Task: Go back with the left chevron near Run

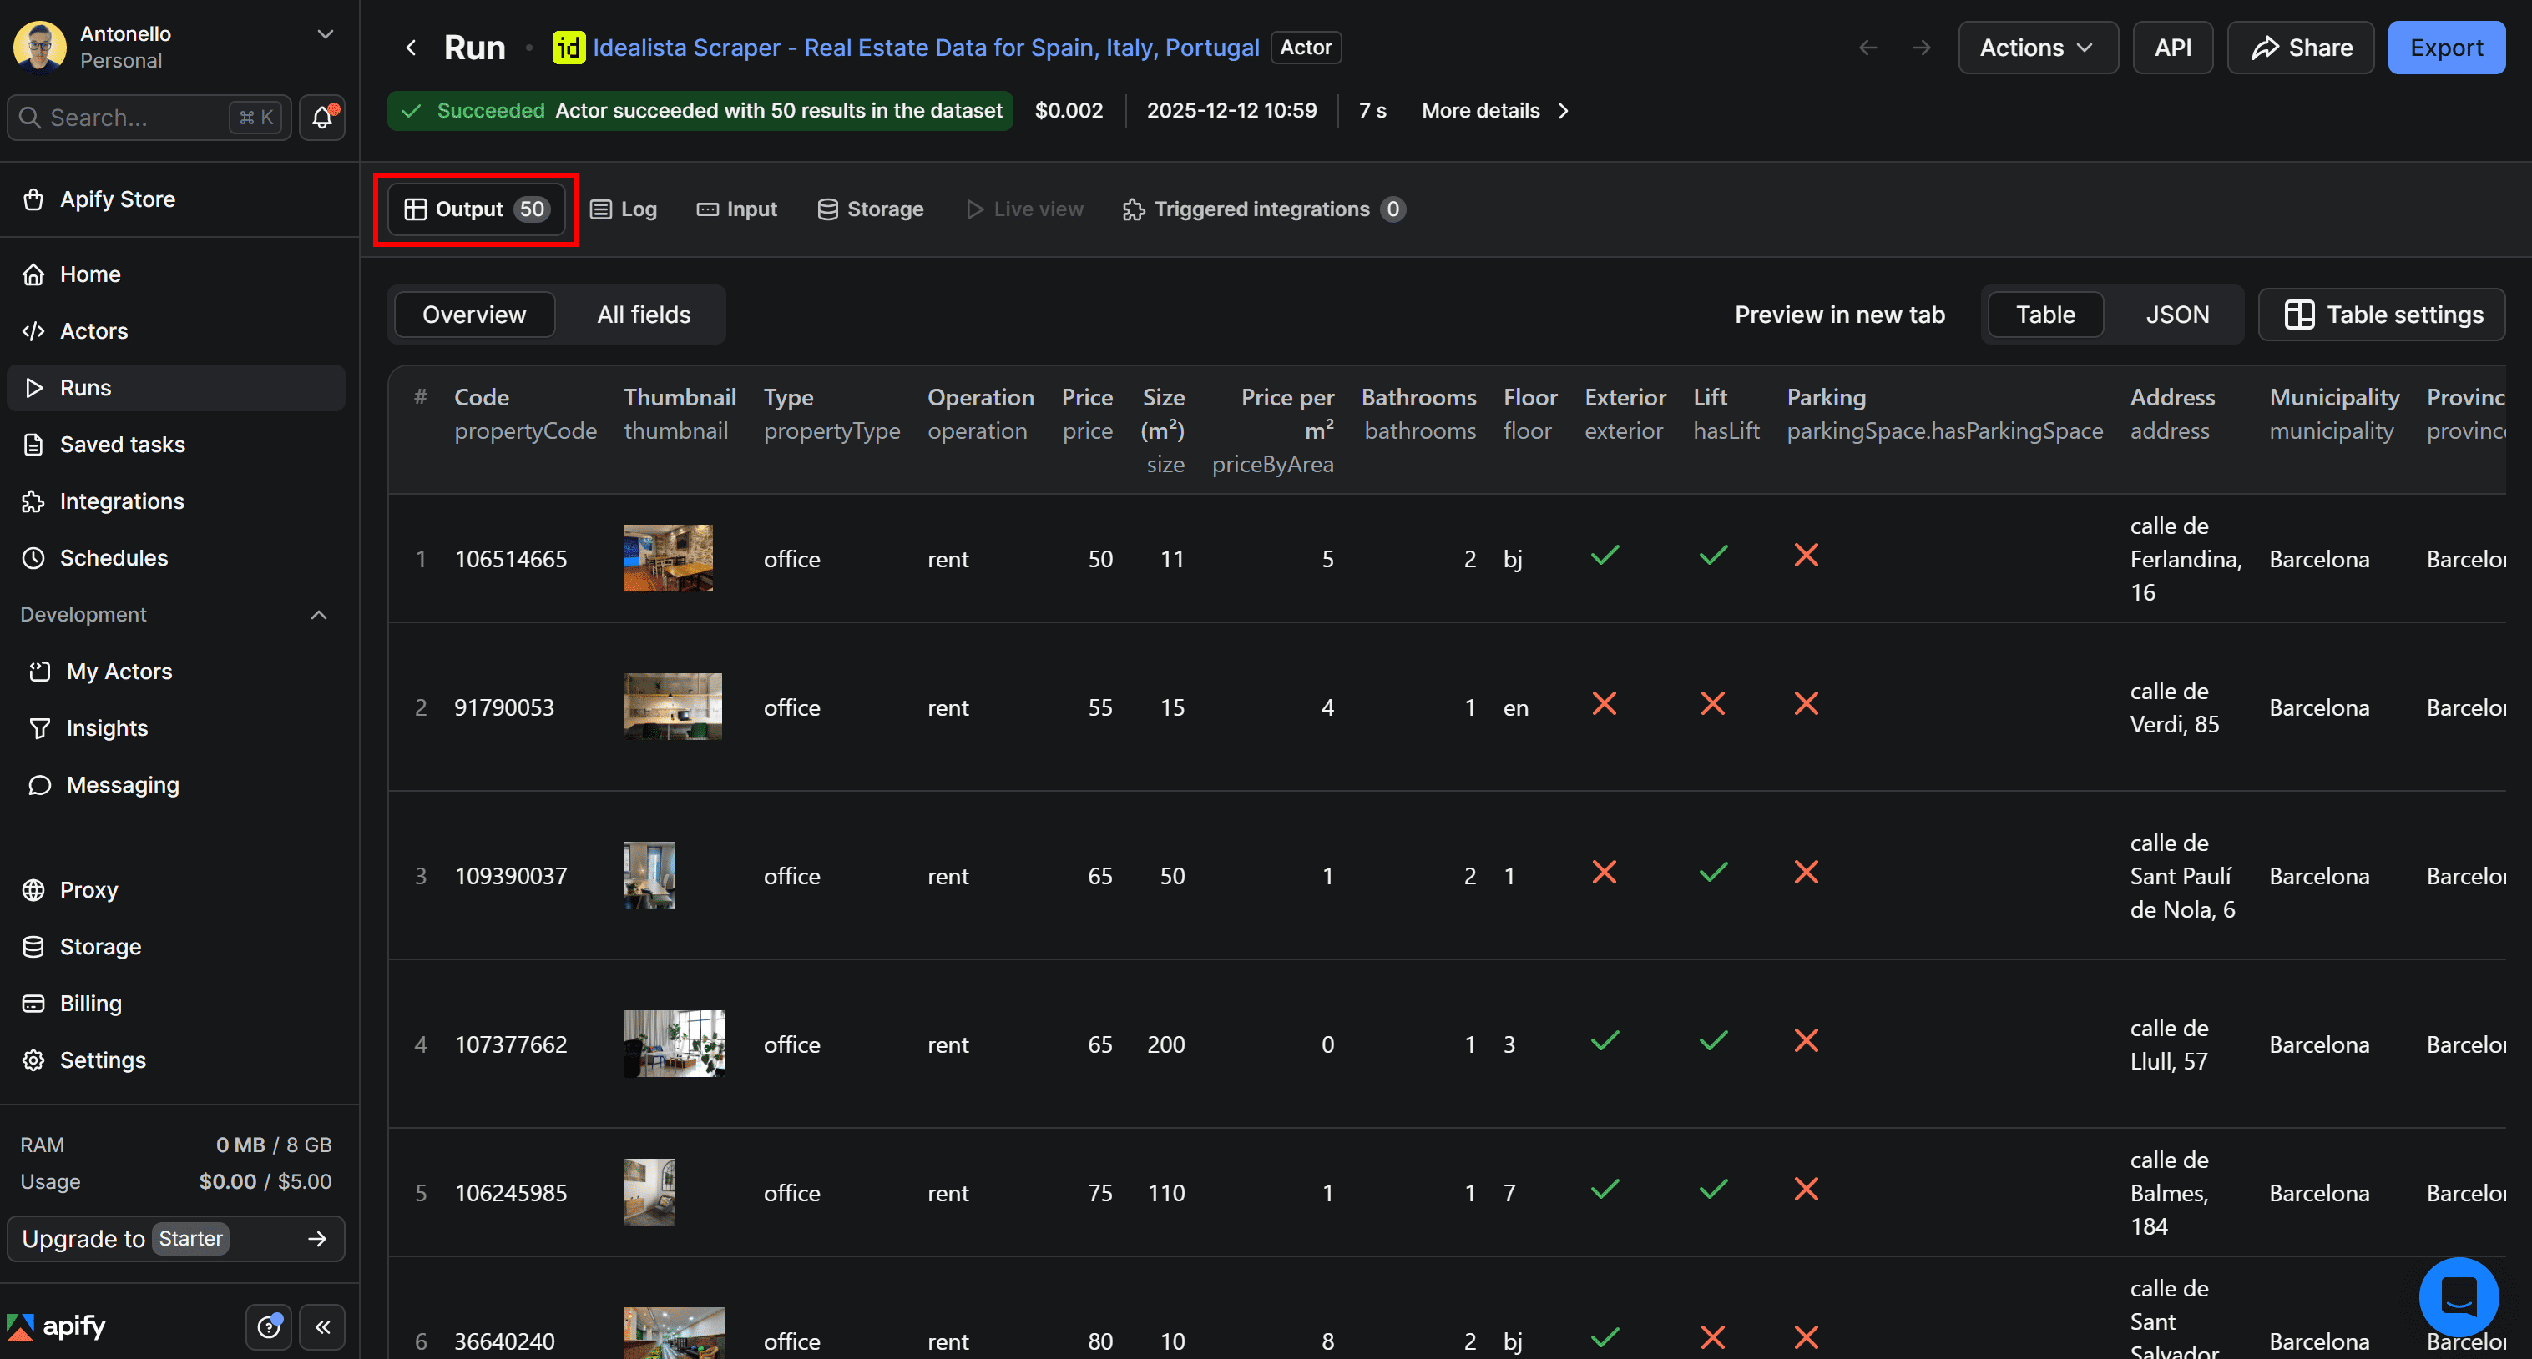Action: click(x=412, y=47)
